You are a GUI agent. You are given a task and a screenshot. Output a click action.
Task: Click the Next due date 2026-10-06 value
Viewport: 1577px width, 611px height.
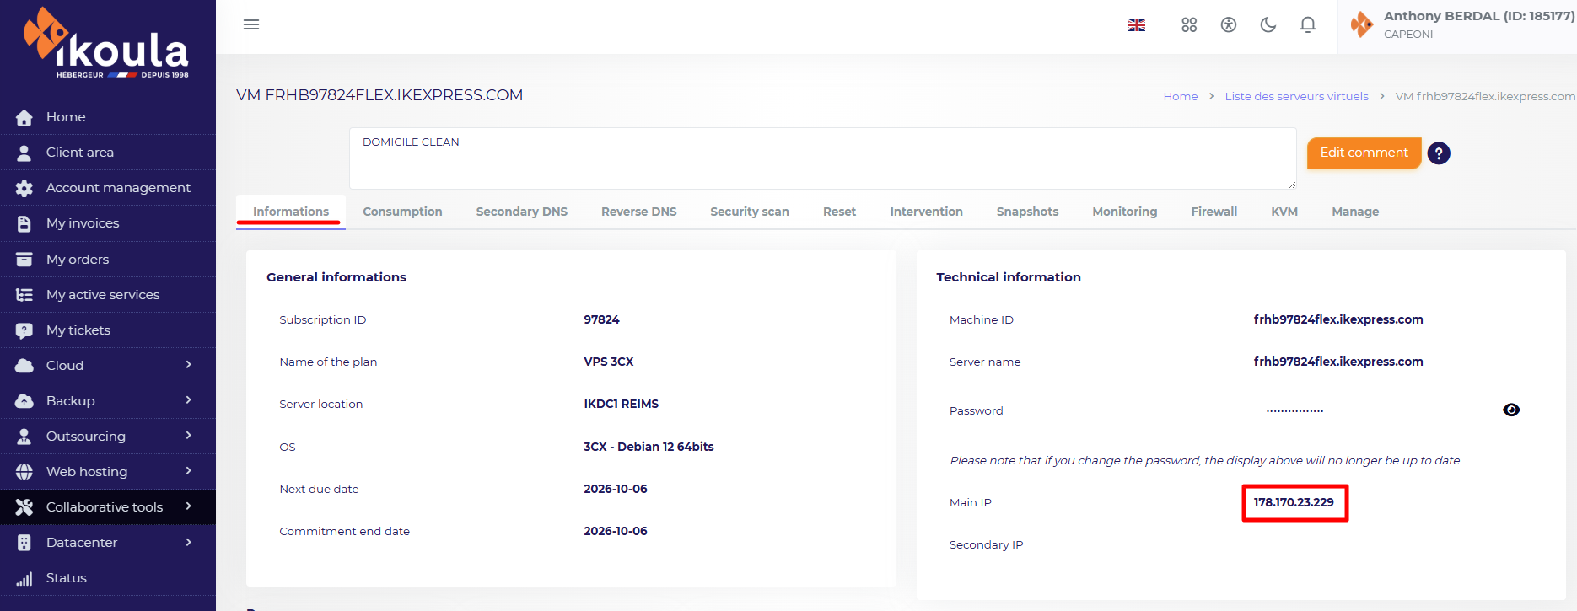pos(616,489)
